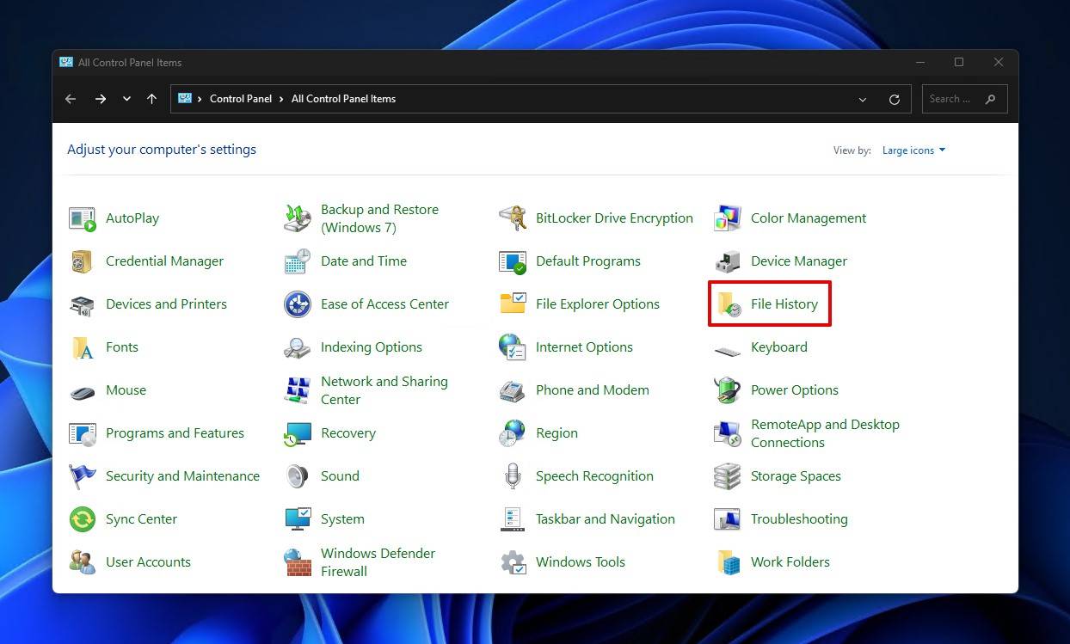1070x644 pixels.
Task: Click the Backup and Restore icon
Action: [298, 218]
